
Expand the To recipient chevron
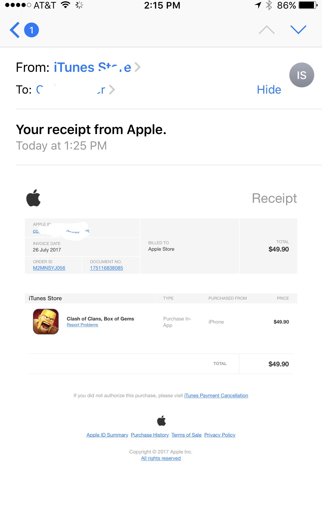click(112, 90)
